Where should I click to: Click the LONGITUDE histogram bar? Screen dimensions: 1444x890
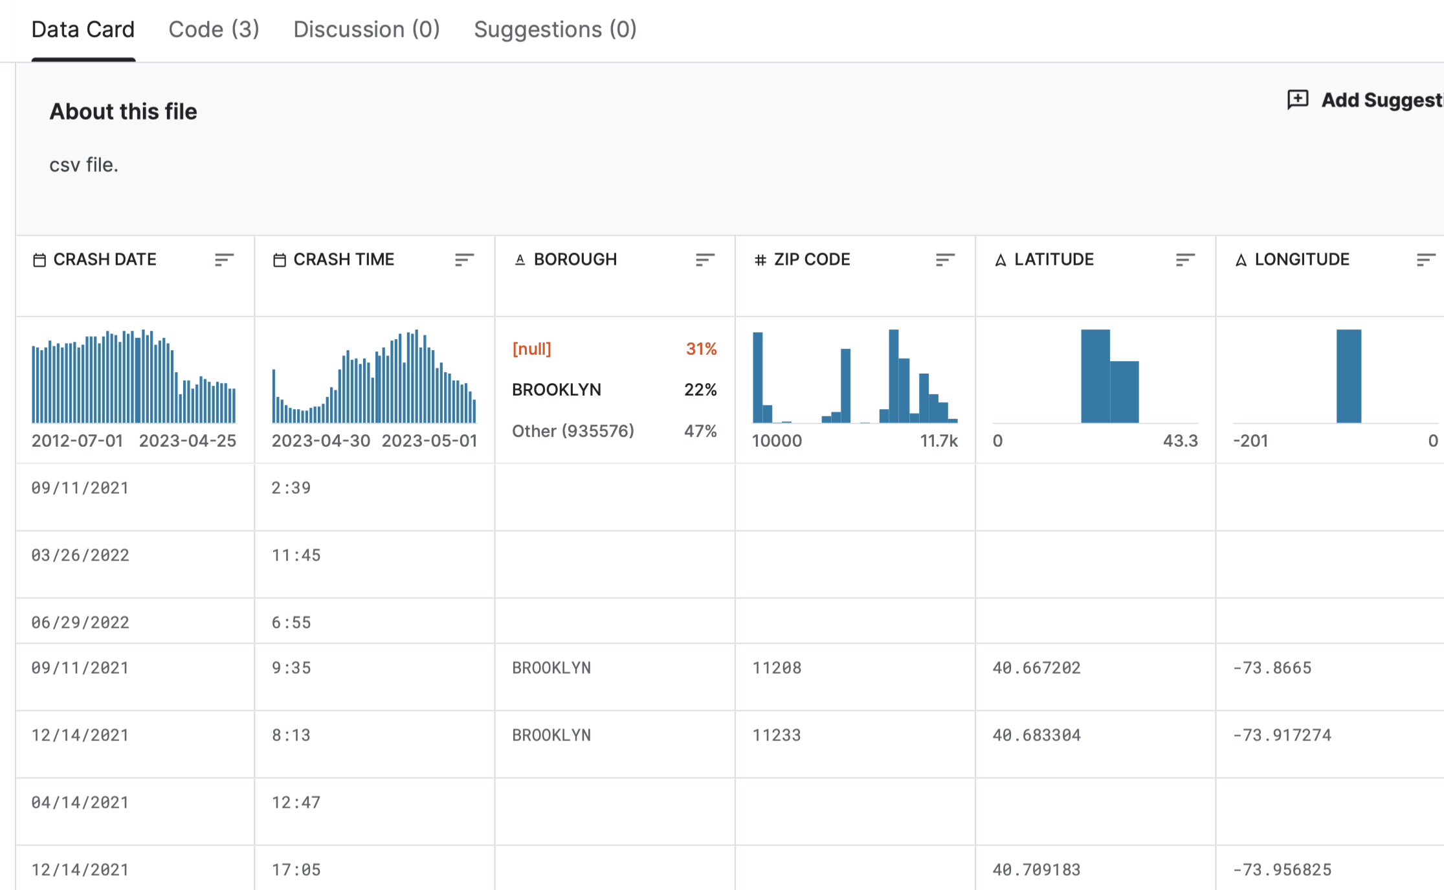click(1349, 376)
